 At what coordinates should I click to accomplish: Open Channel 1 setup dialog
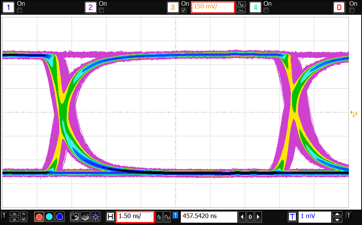click(8, 7)
